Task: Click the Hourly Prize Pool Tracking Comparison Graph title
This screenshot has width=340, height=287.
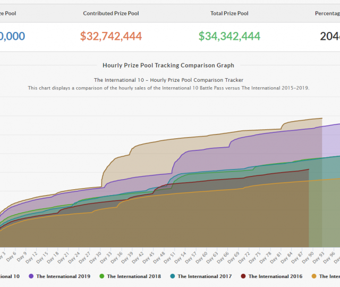Action: click(x=168, y=65)
